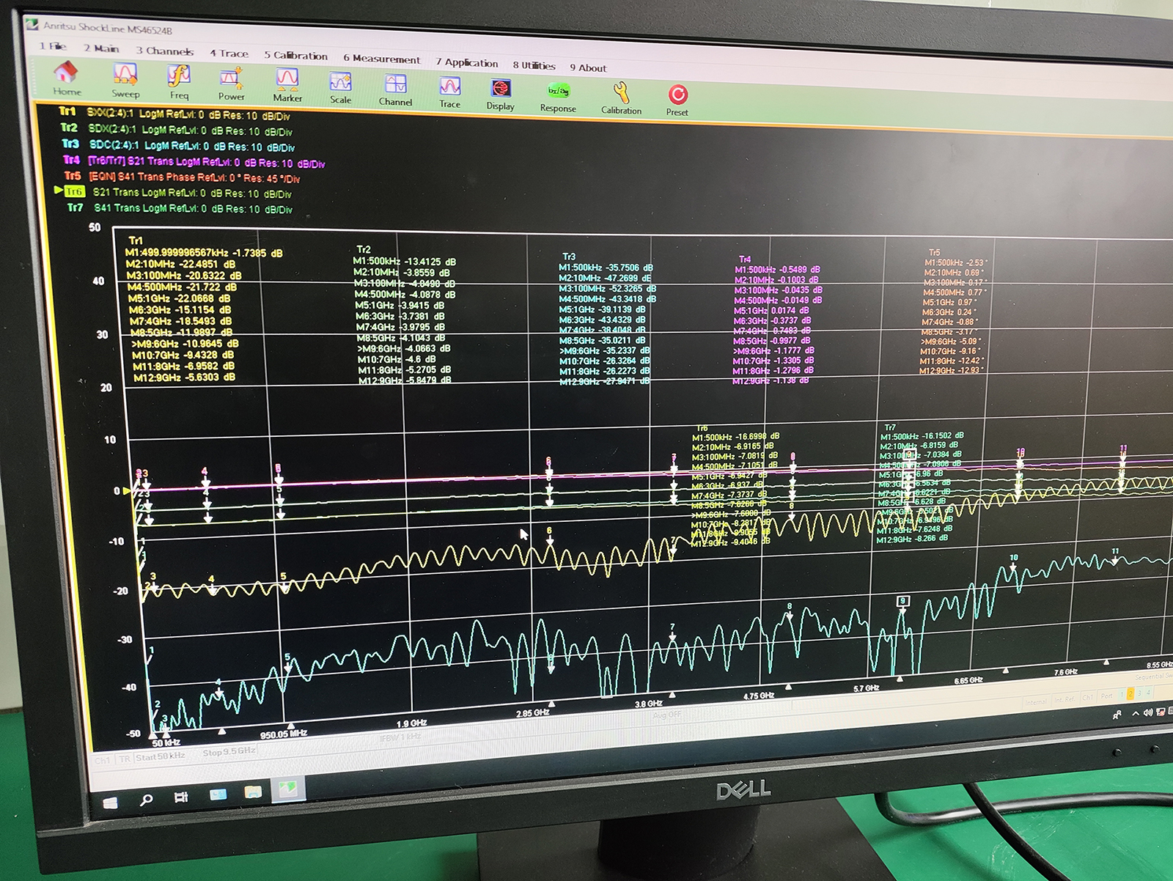The image size is (1173, 881).
Task: Open the Freq setup icon
Action: tap(179, 77)
